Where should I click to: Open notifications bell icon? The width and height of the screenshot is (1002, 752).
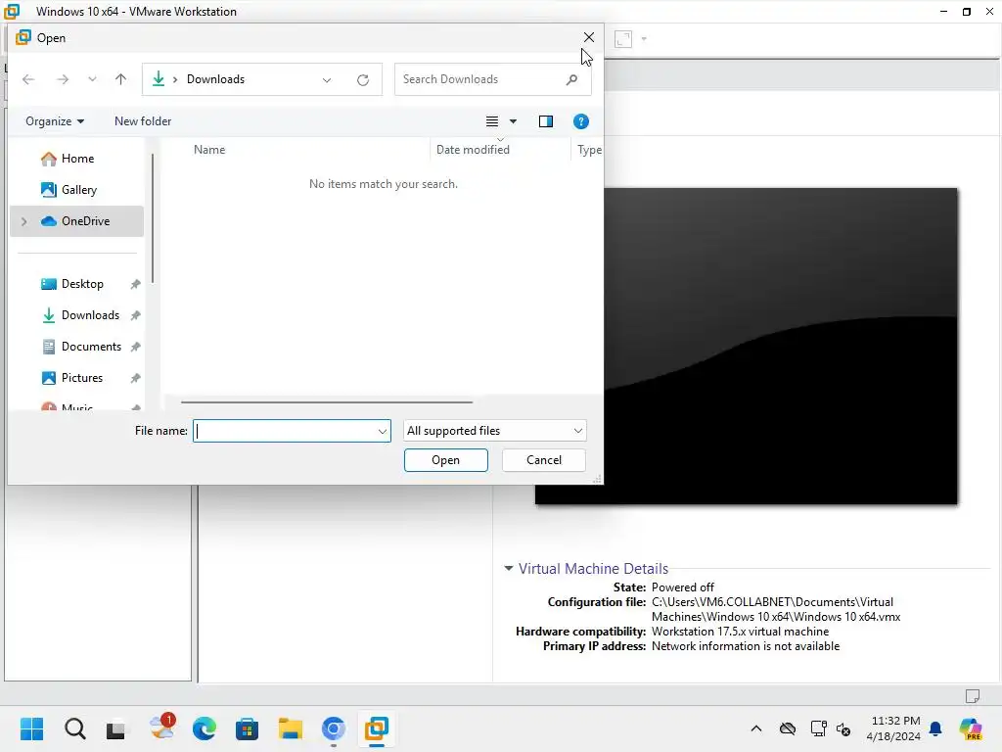pos(935,728)
